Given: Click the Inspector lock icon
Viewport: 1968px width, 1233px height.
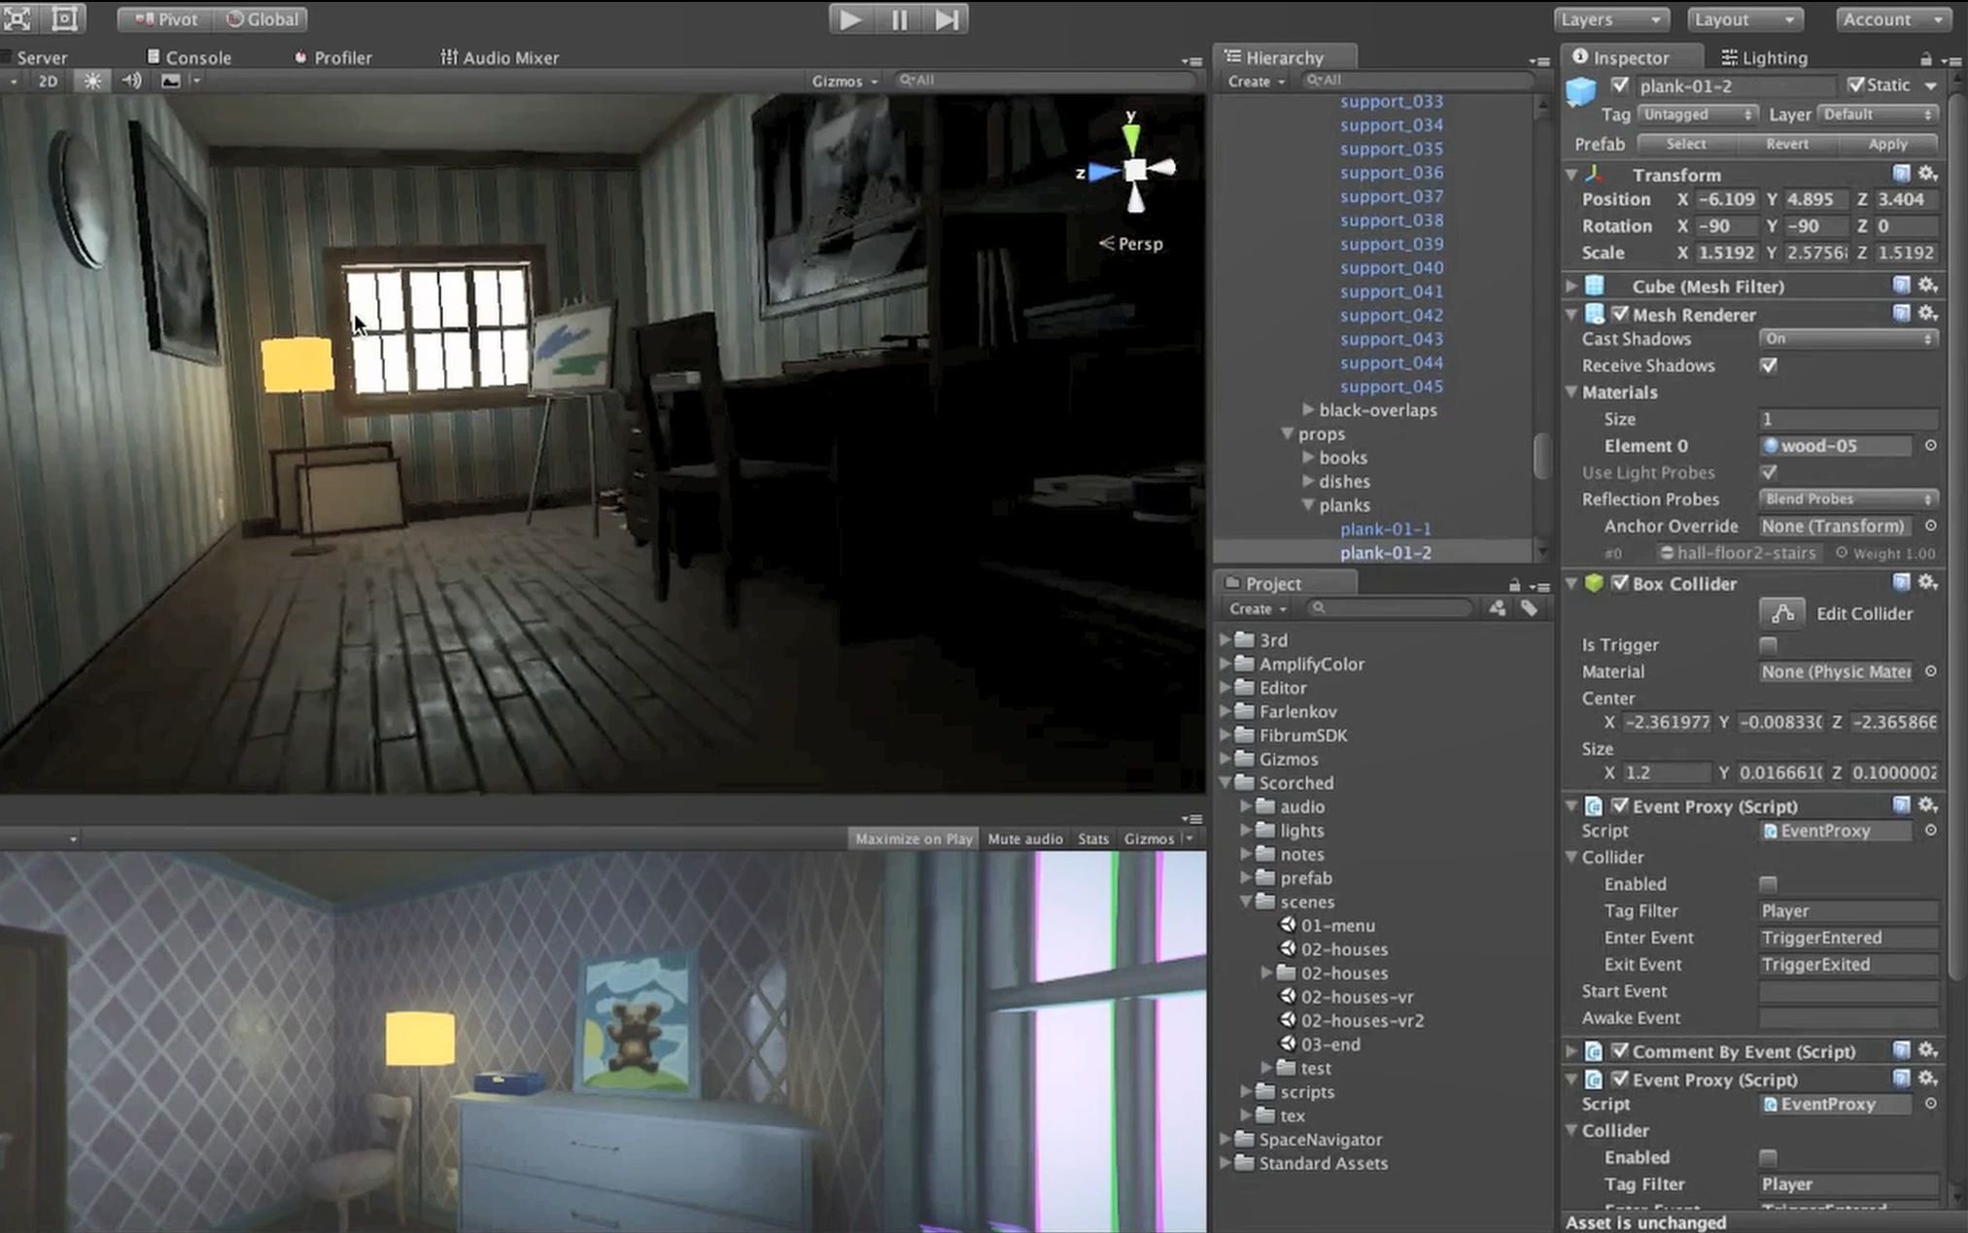Looking at the screenshot, I should [x=1927, y=56].
